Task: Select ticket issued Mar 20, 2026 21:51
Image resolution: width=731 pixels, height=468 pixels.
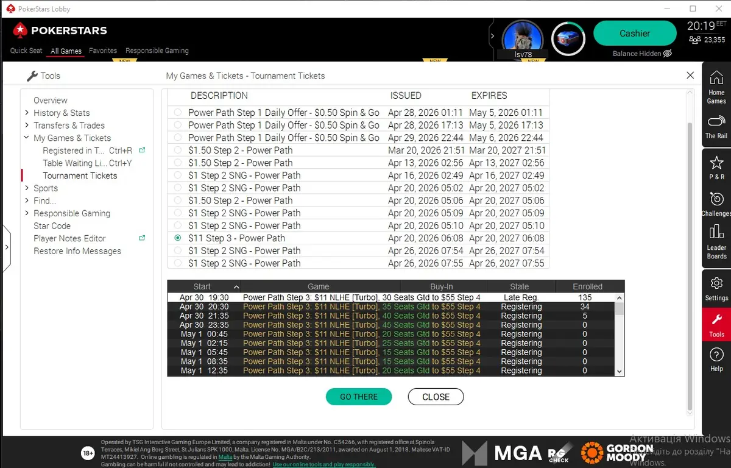Action: click(x=177, y=151)
